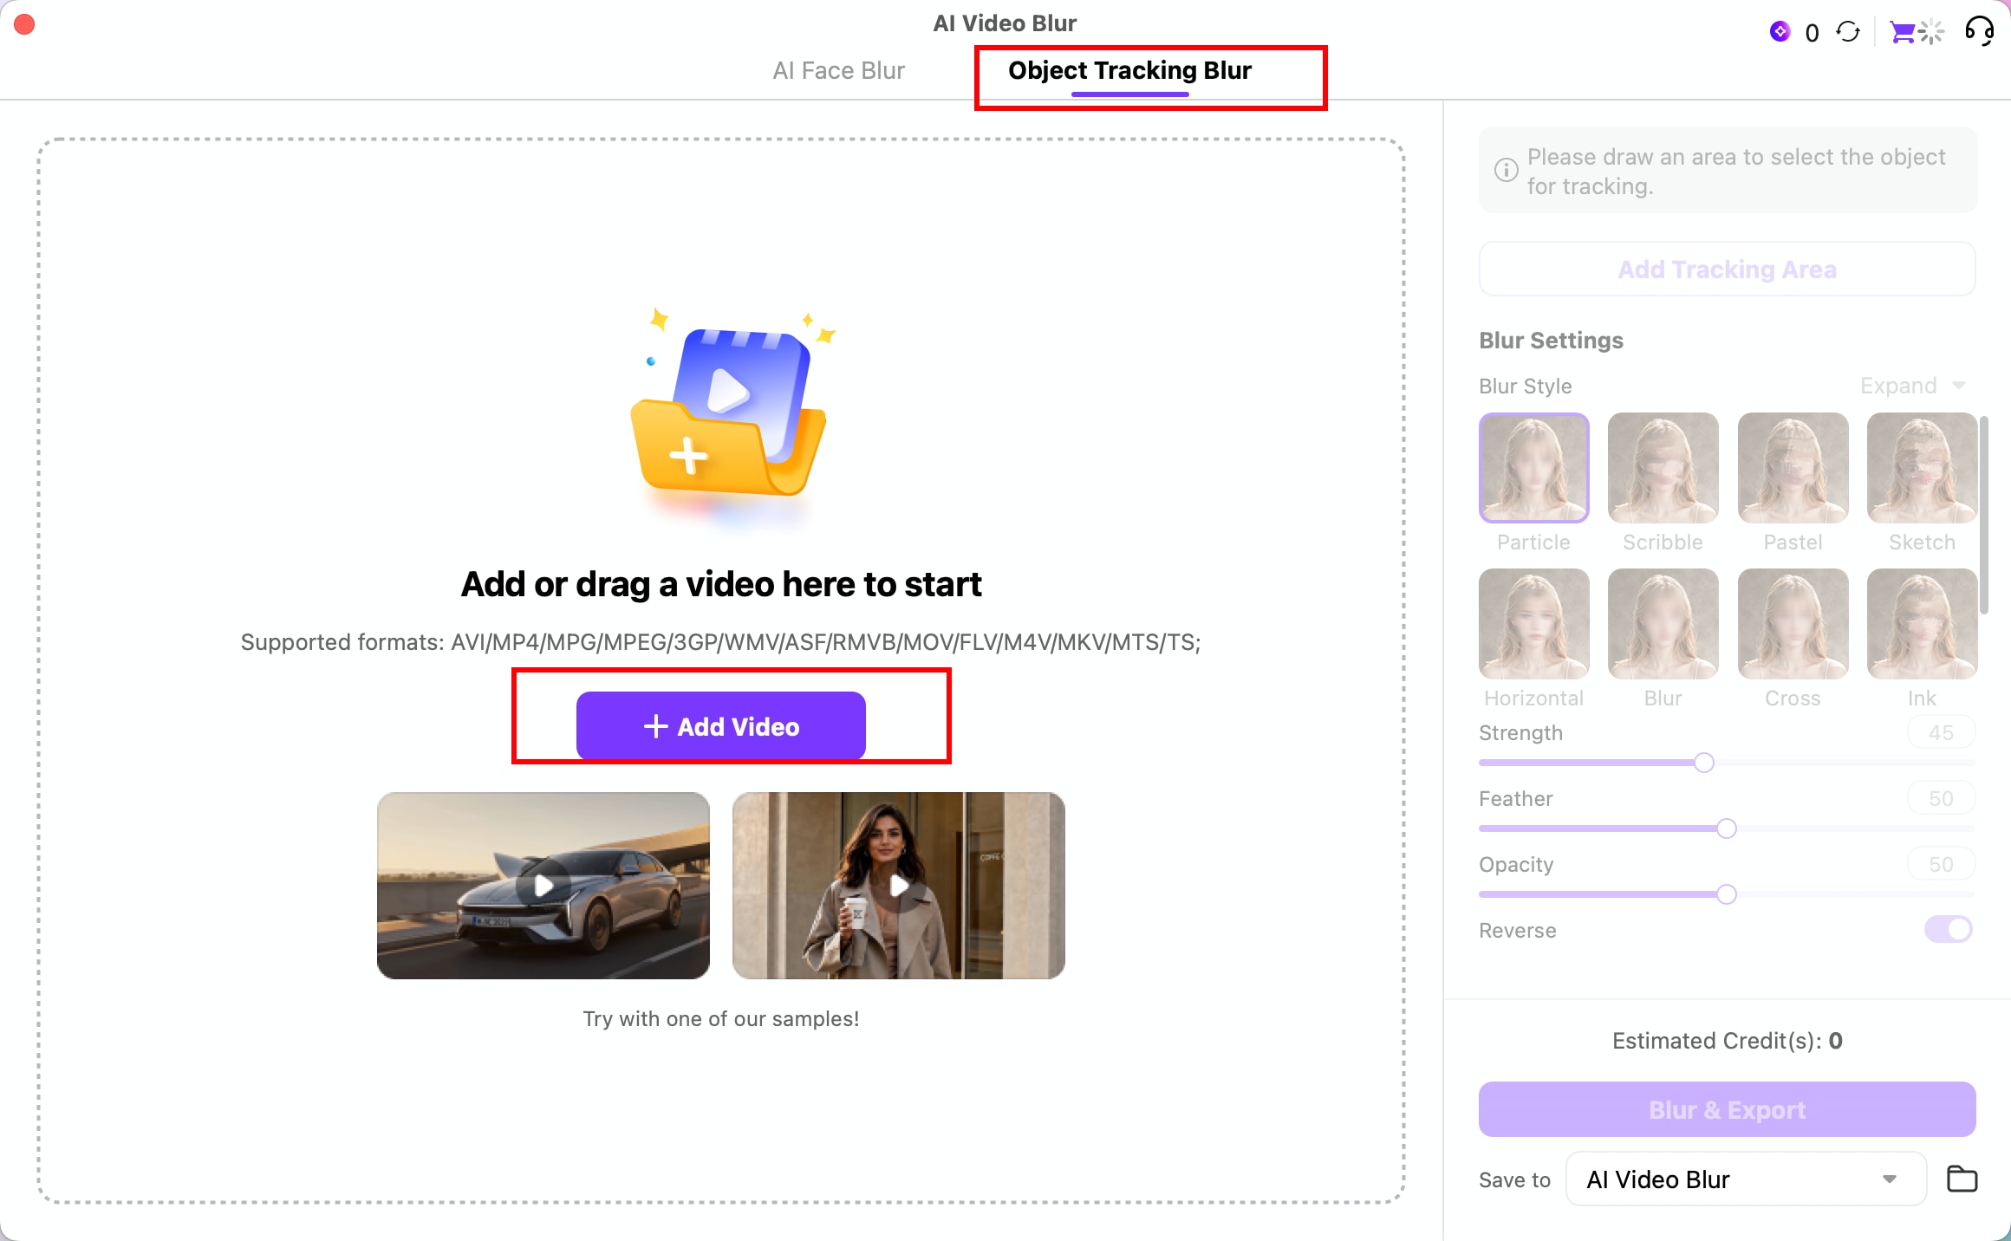The height and width of the screenshot is (1241, 2011).
Task: Select the Blur blur style
Action: 1663,624
